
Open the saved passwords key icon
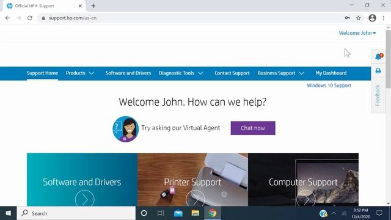(x=348, y=18)
